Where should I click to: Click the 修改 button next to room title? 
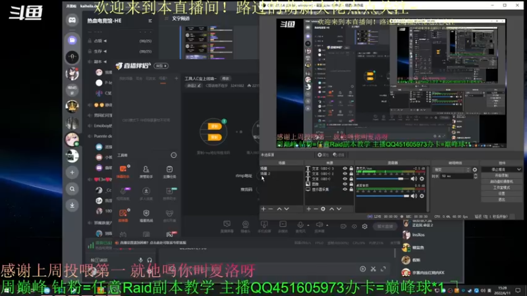click(225, 78)
